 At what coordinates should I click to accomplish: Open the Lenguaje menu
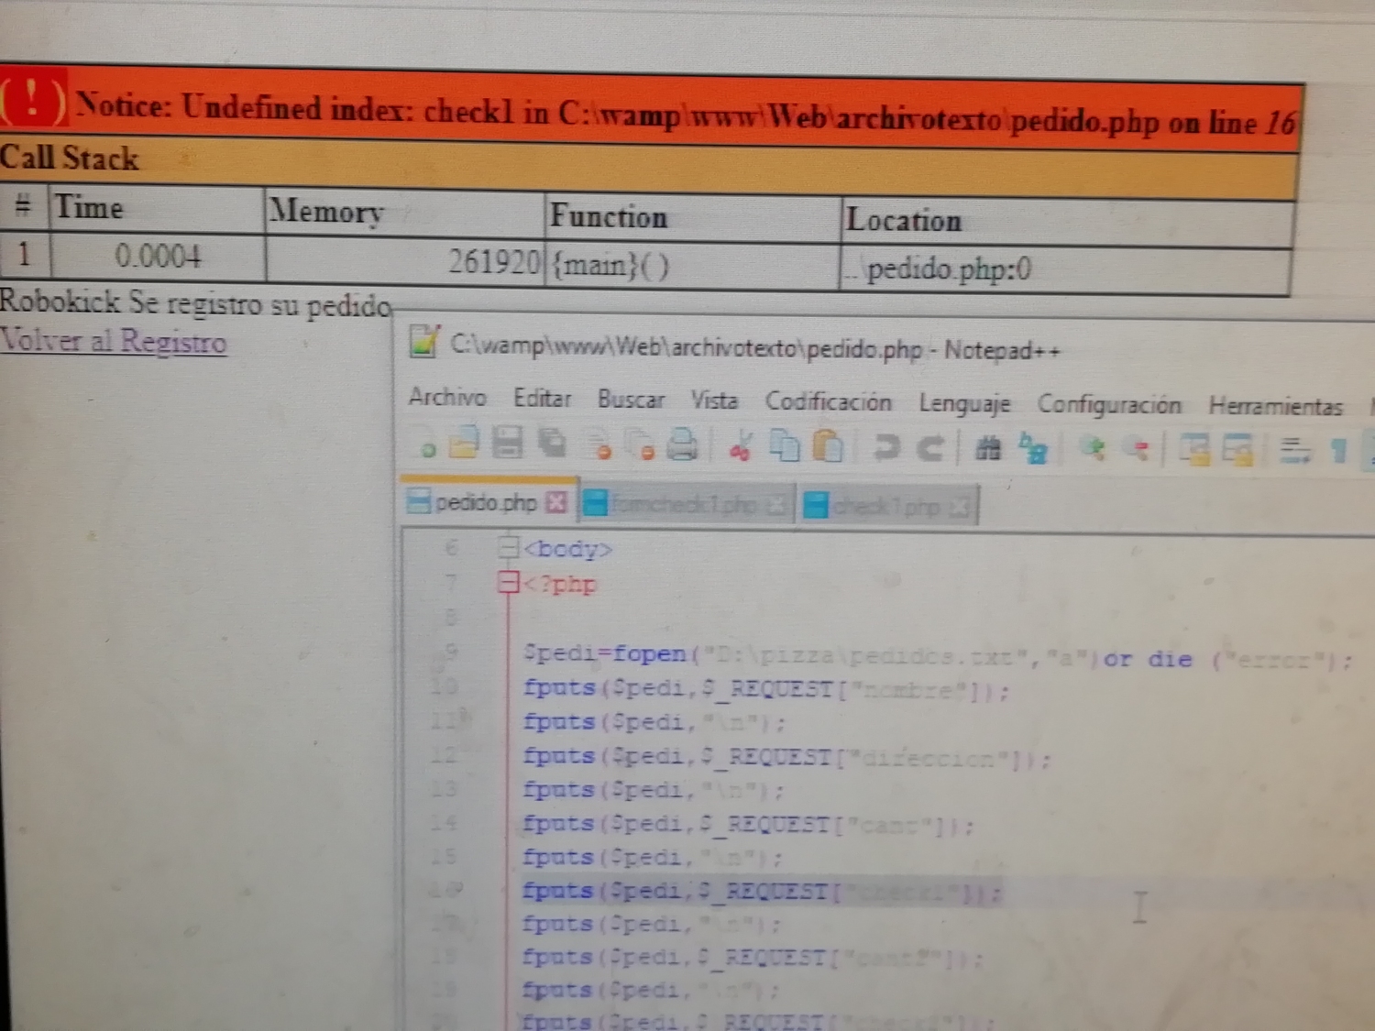point(964,403)
